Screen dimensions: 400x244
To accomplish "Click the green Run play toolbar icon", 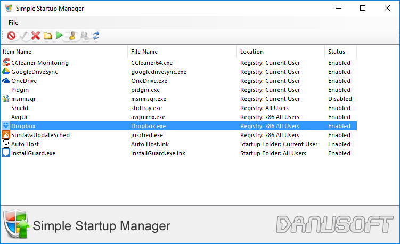I will 60,36.
